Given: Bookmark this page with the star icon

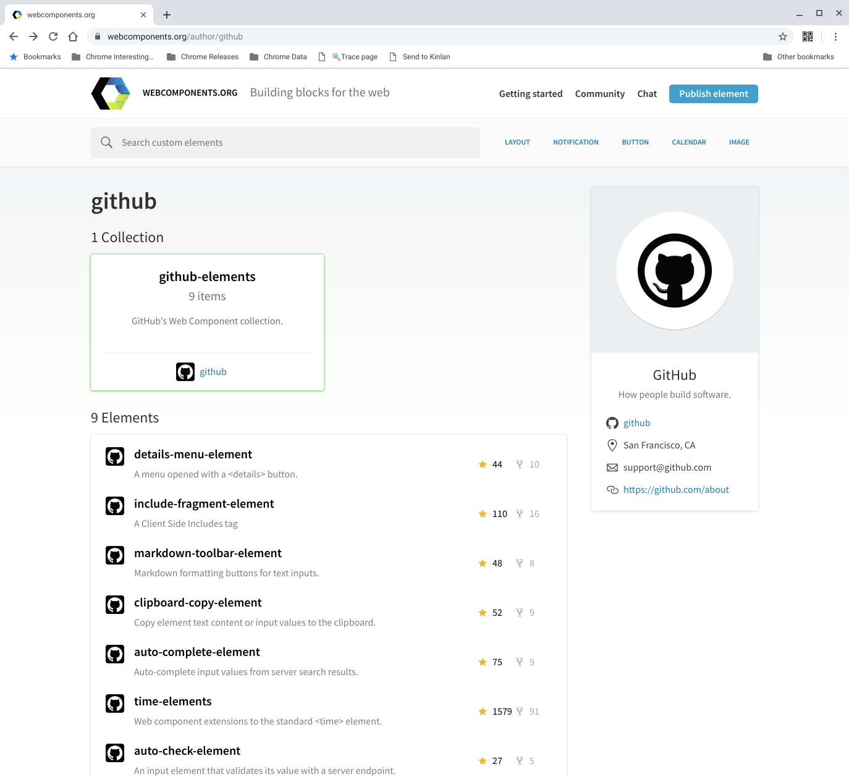Looking at the screenshot, I should tap(783, 36).
